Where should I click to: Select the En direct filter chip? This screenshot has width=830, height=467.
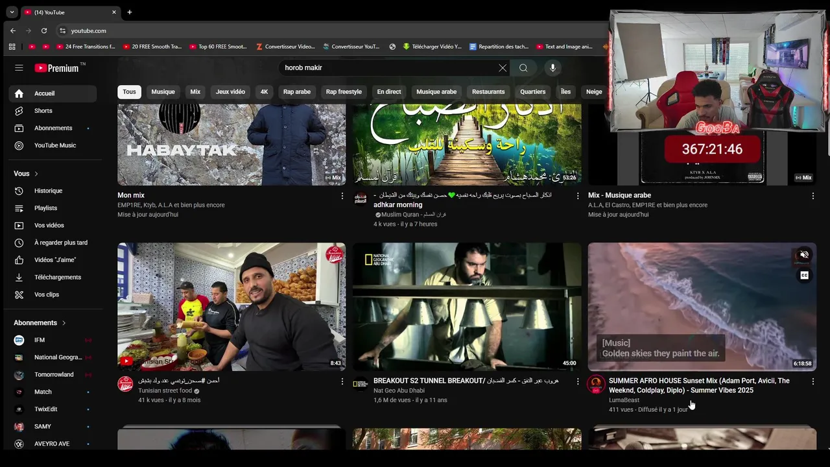pos(389,91)
